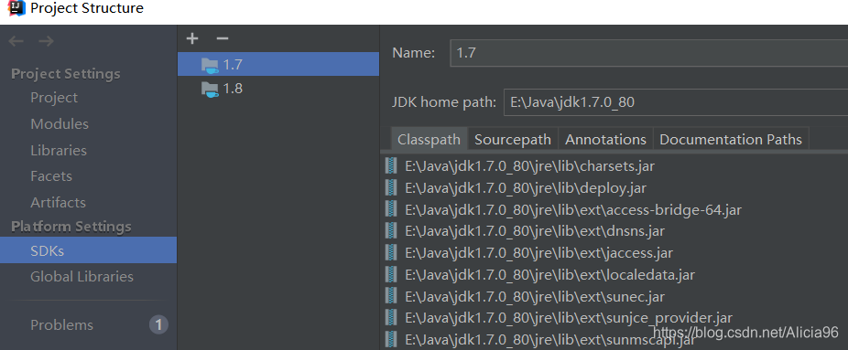Open the Problems section
This screenshot has width=848, height=350.
point(61,325)
